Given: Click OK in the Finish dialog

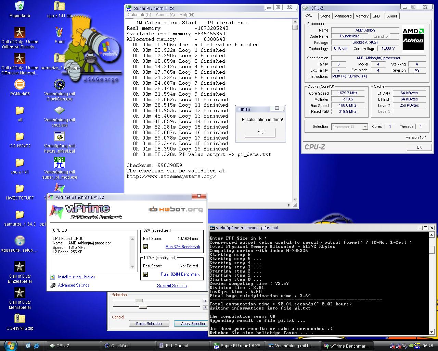Looking at the screenshot, I should pos(260,133).
